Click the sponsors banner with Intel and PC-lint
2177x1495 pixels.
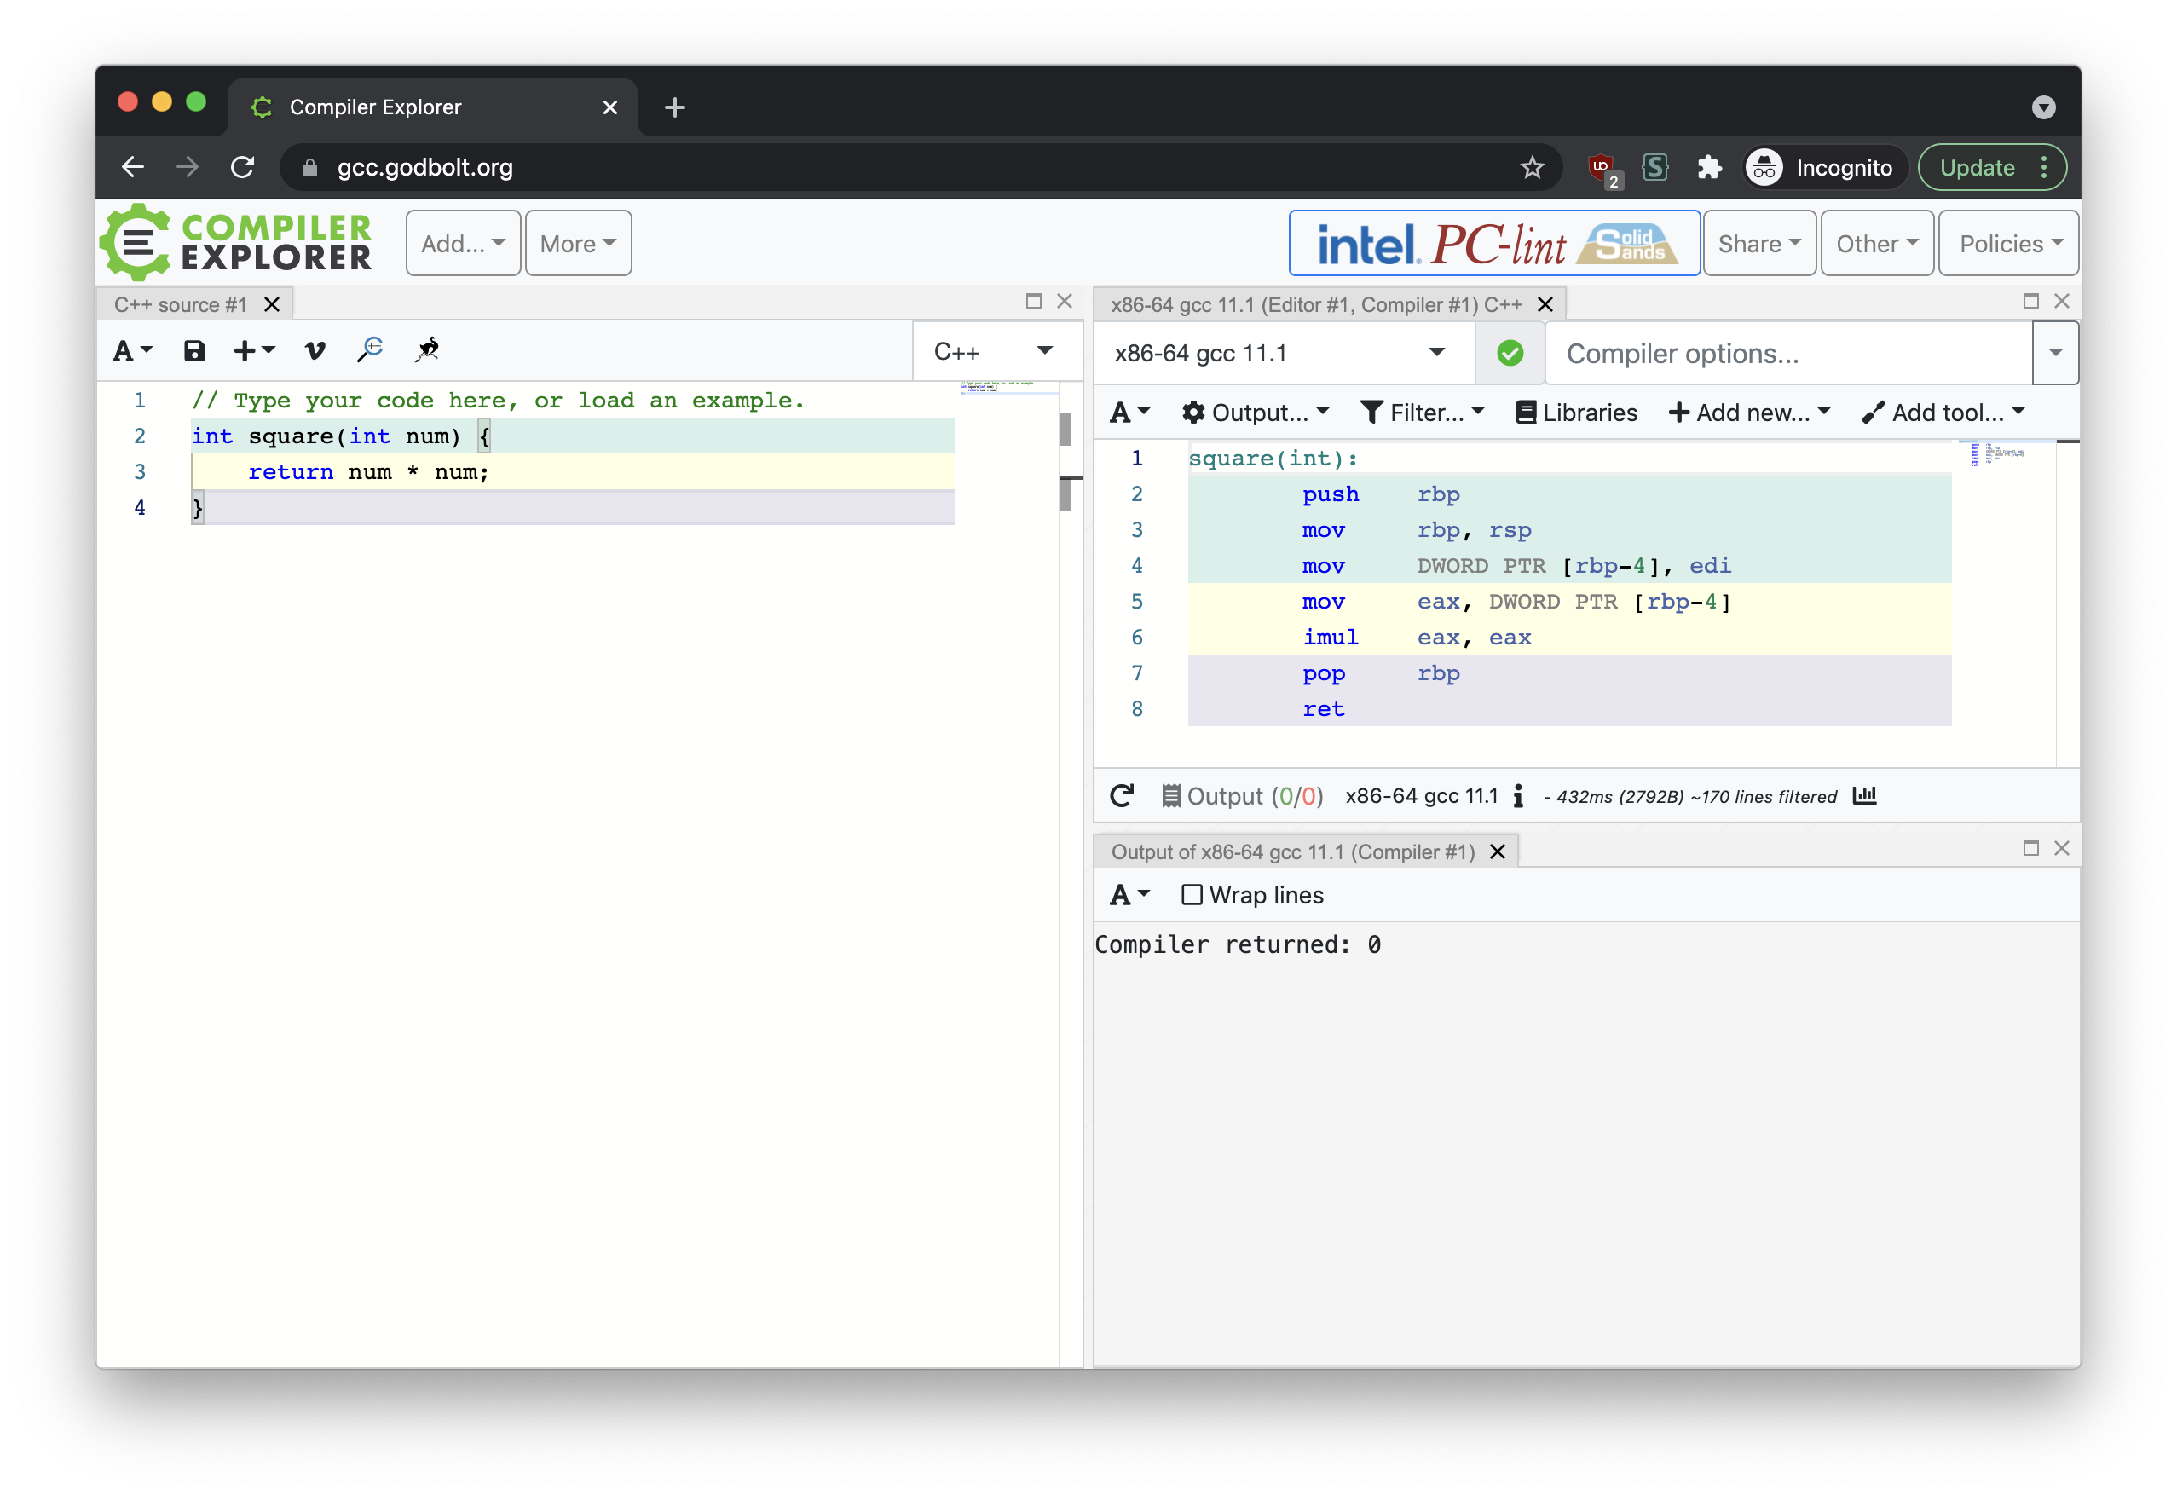pos(1494,244)
